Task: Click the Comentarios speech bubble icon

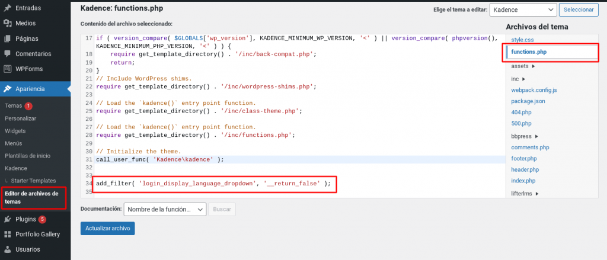Action: click(x=7, y=54)
